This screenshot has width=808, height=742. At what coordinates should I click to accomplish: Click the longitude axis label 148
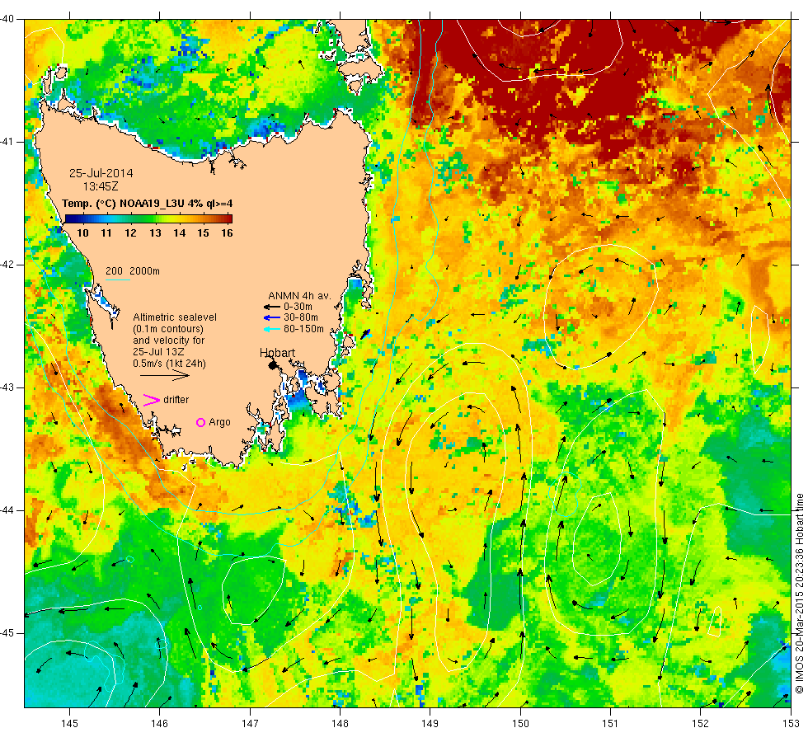click(x=340, y=724)
